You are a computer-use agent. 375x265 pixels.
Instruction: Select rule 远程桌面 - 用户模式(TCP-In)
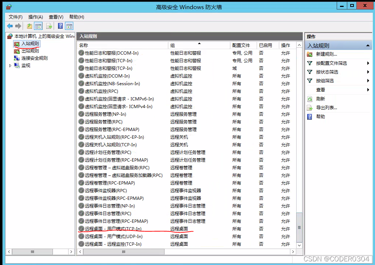(113, 229)
